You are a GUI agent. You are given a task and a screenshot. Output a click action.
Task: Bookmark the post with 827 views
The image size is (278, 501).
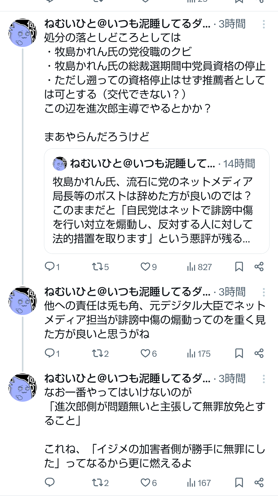[239, 266]
